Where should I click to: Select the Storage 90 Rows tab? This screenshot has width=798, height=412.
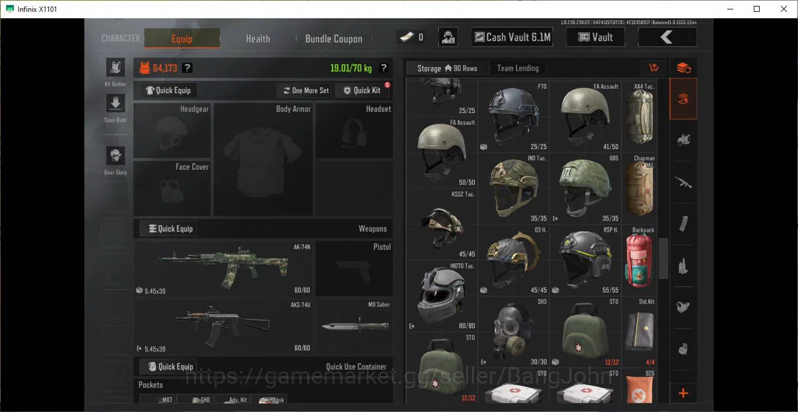tap(447, 68)
